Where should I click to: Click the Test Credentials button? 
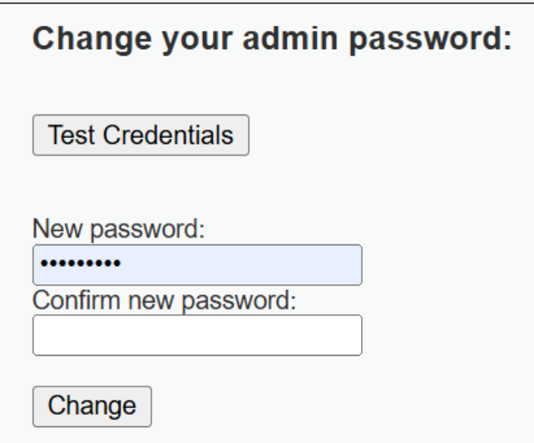(x=141, y=135)
